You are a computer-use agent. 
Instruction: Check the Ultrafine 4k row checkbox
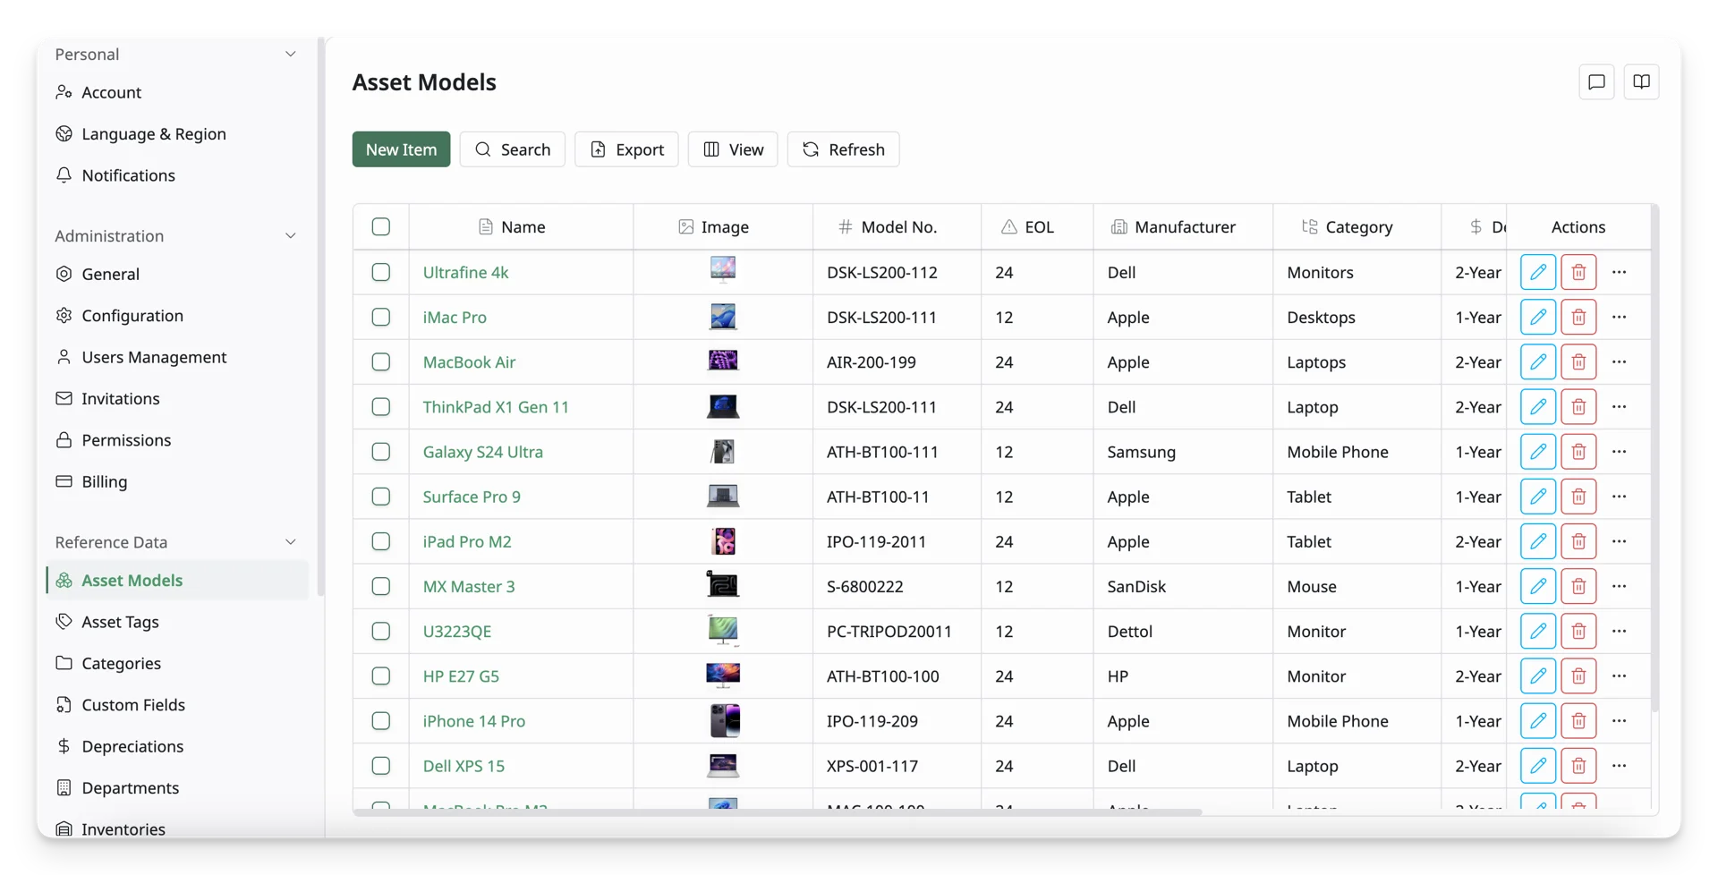[381, 272]
